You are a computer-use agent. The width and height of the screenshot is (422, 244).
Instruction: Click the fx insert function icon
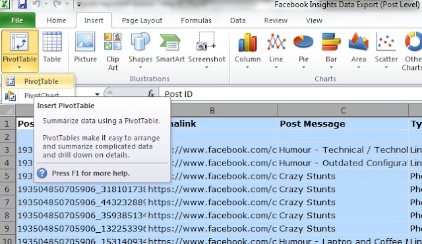[151, 94]
